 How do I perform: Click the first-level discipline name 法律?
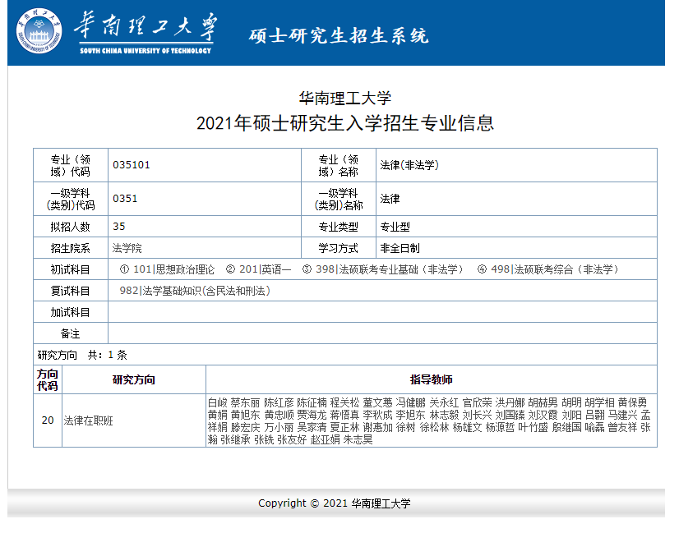(x=390, y=199)
